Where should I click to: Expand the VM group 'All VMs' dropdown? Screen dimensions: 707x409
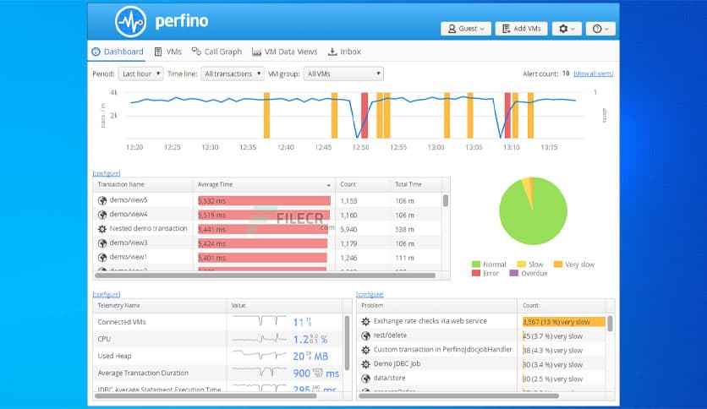click(x=343, y=74)
